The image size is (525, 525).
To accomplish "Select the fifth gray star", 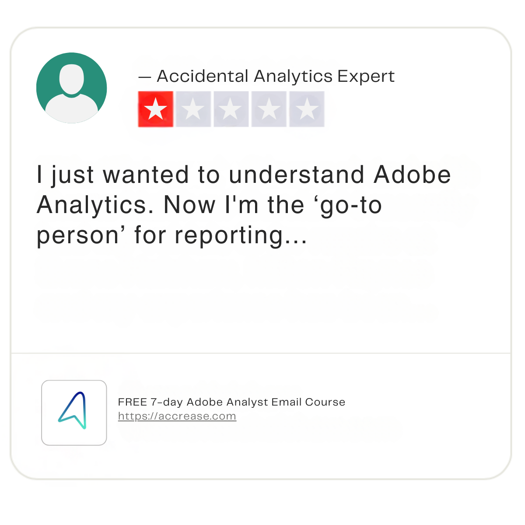I will click(307, 109).
